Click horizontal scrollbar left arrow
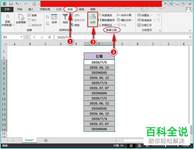Viewport: 194px width, 149px height. coord(121,140)
